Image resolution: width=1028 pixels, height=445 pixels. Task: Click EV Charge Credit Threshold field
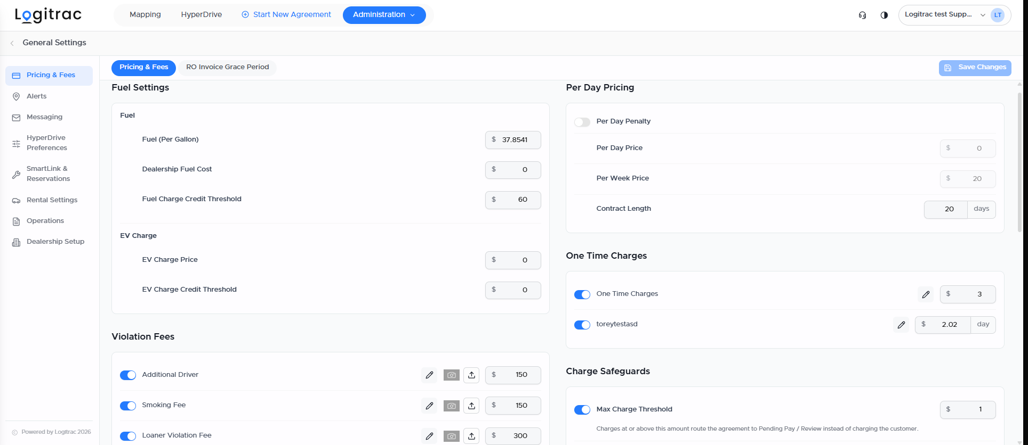(513, 290)
